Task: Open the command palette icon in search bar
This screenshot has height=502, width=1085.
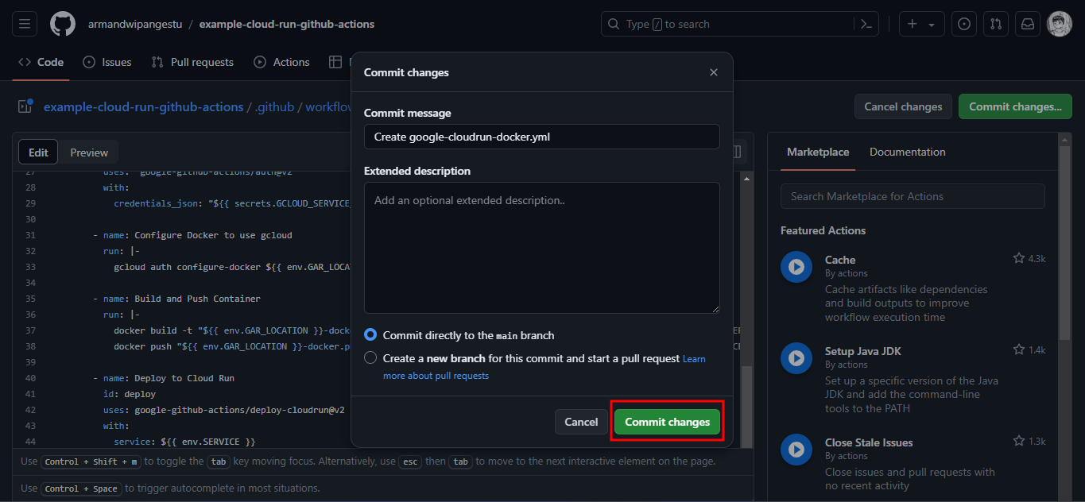Action: point(866,23)
